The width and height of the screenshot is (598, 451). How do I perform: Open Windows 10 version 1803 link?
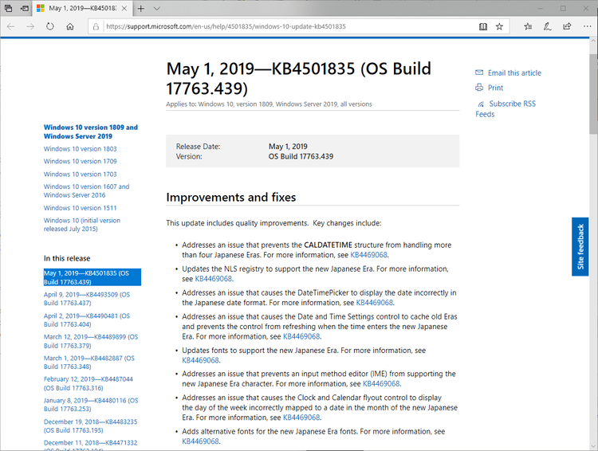click(x=80, y=149)
